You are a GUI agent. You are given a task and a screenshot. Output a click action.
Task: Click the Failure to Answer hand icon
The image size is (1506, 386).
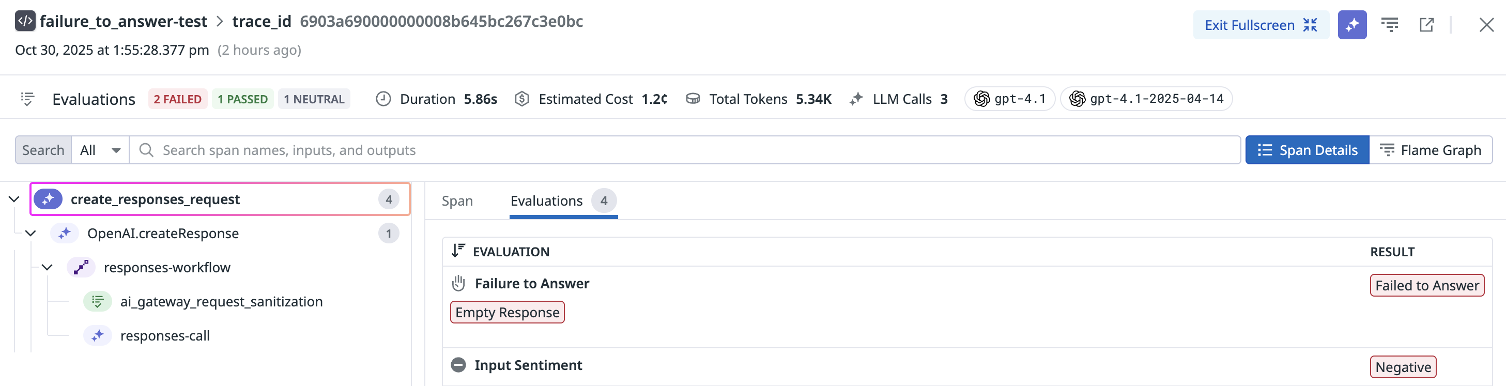(458, 284)
